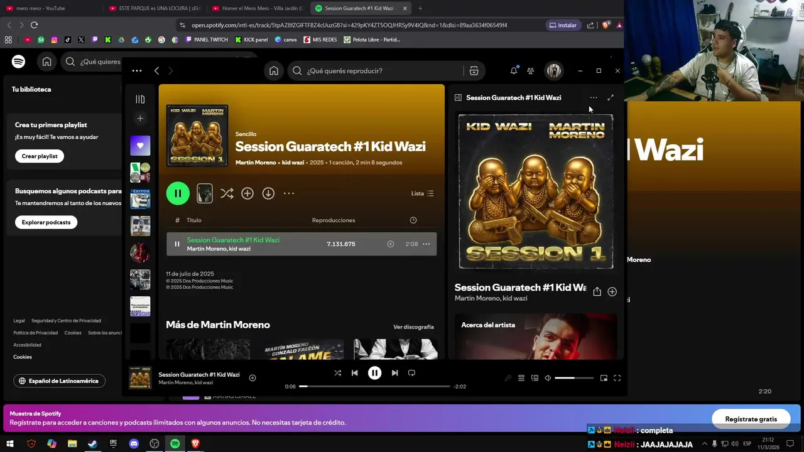
Task: Open the queue from player bar
Action: coord(521,378)
